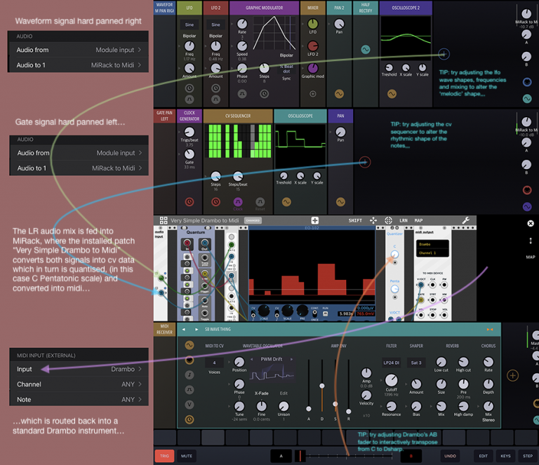This screenshot has width=539, height=465.
Task: Open the LP24 DI filter type selector
Action: point(391,363)
